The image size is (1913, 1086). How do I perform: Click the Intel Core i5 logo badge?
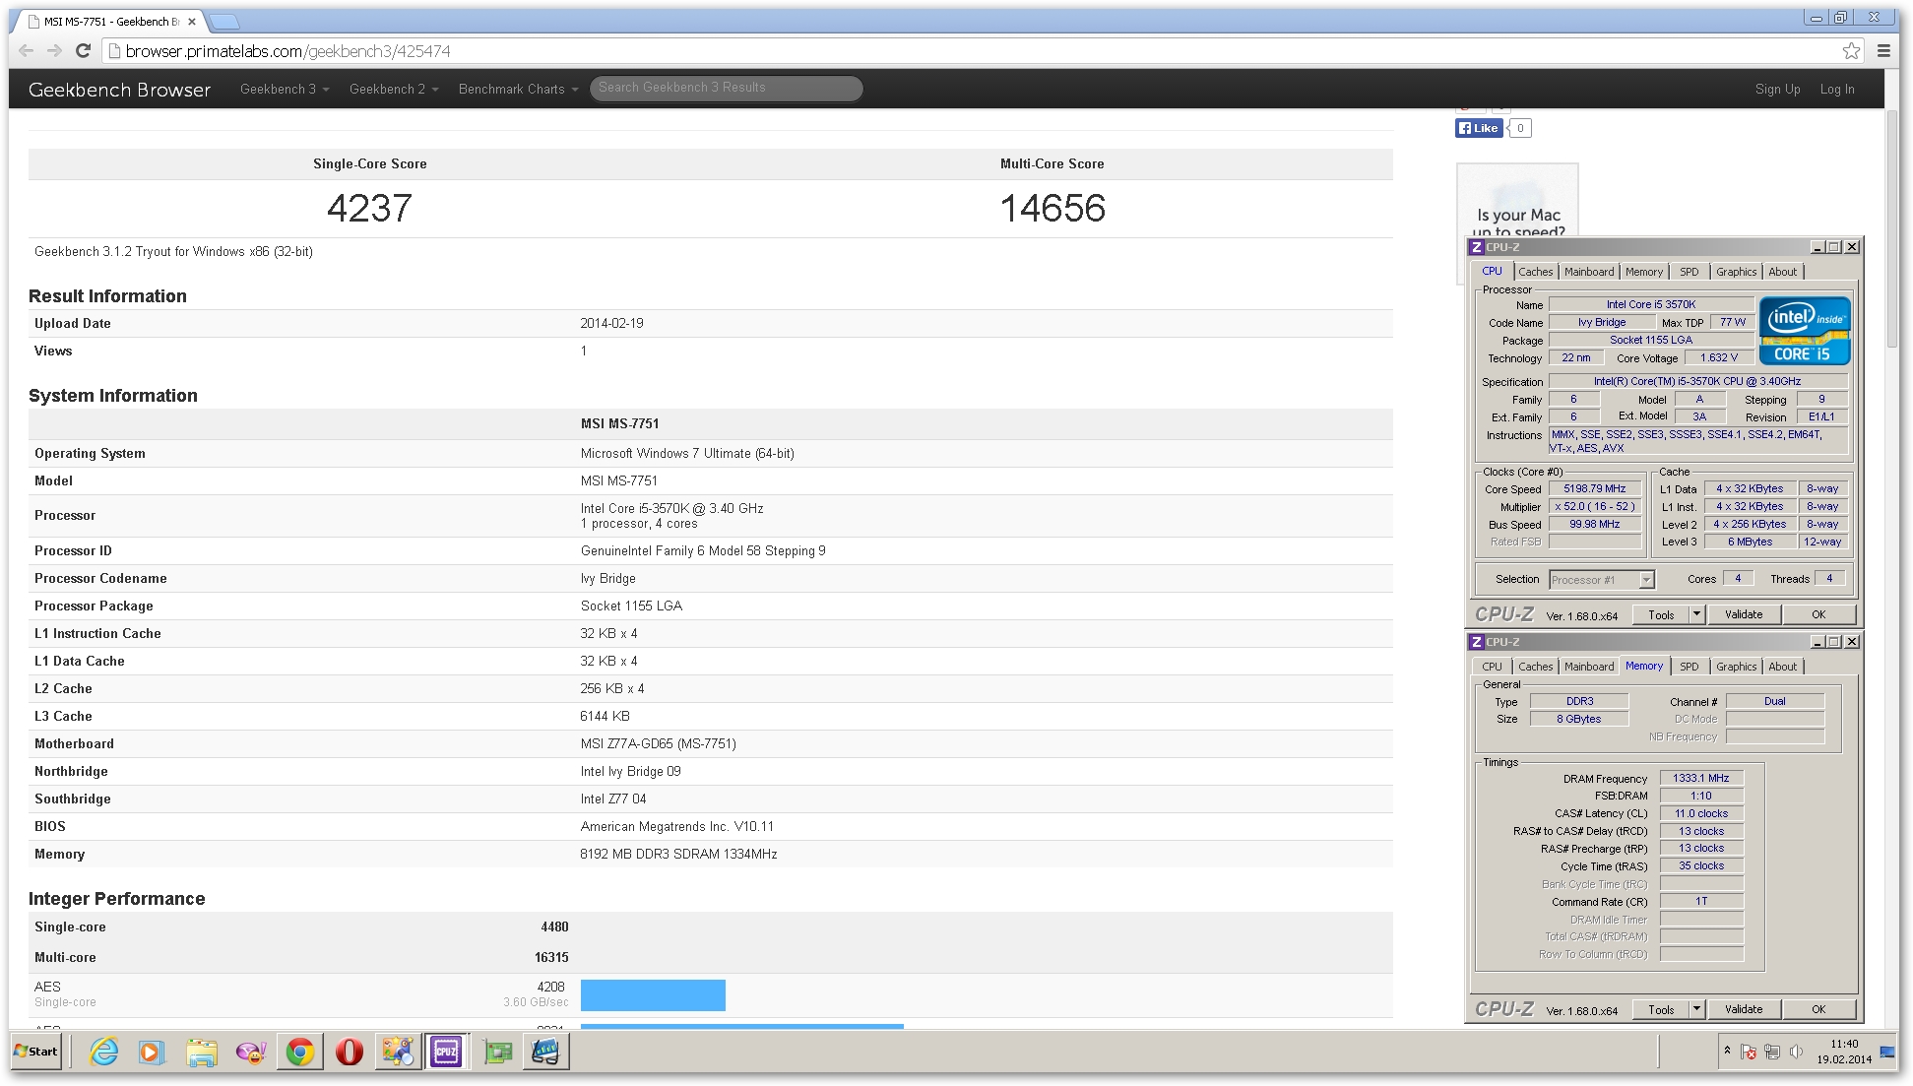tap(1805, 330)
